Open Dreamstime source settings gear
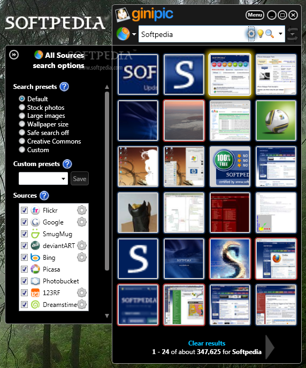 coord(82,304)
